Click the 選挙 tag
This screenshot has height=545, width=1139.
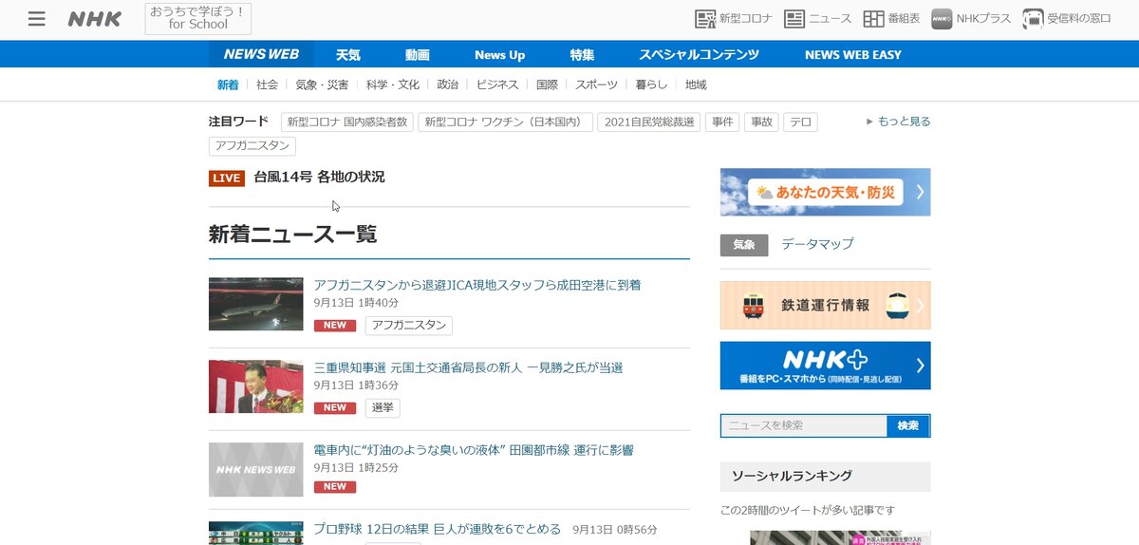(383, 408)
